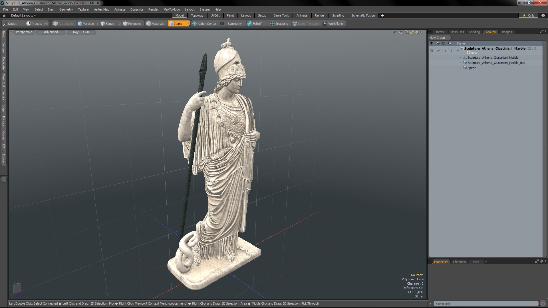Open Default Layouts dropdown
Image resolution: width=548 pixels, height=308 pixels.
pos(23,15)
